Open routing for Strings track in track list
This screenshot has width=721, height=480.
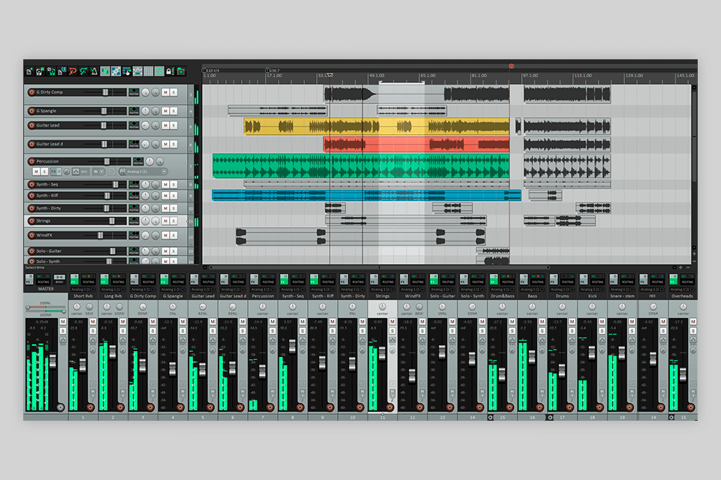coord(134,221)
